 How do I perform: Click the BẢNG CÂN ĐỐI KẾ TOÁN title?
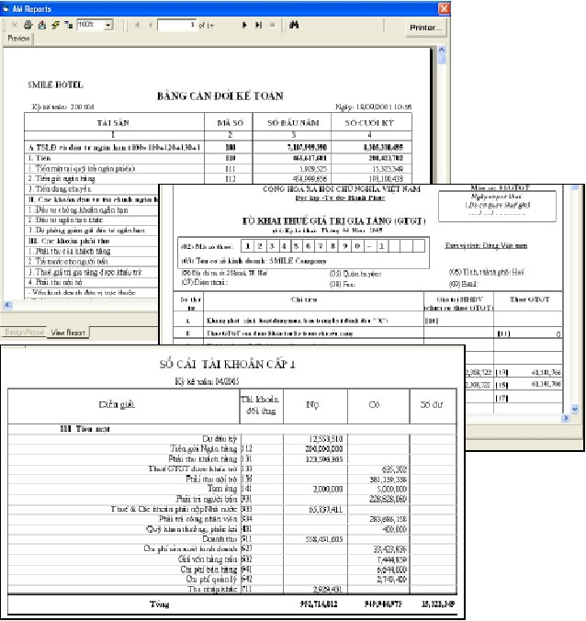(x=220, y=96)
